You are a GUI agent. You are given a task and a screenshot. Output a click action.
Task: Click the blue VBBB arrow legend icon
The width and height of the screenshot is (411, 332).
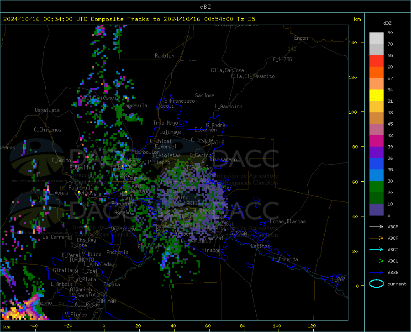[376, 272]
